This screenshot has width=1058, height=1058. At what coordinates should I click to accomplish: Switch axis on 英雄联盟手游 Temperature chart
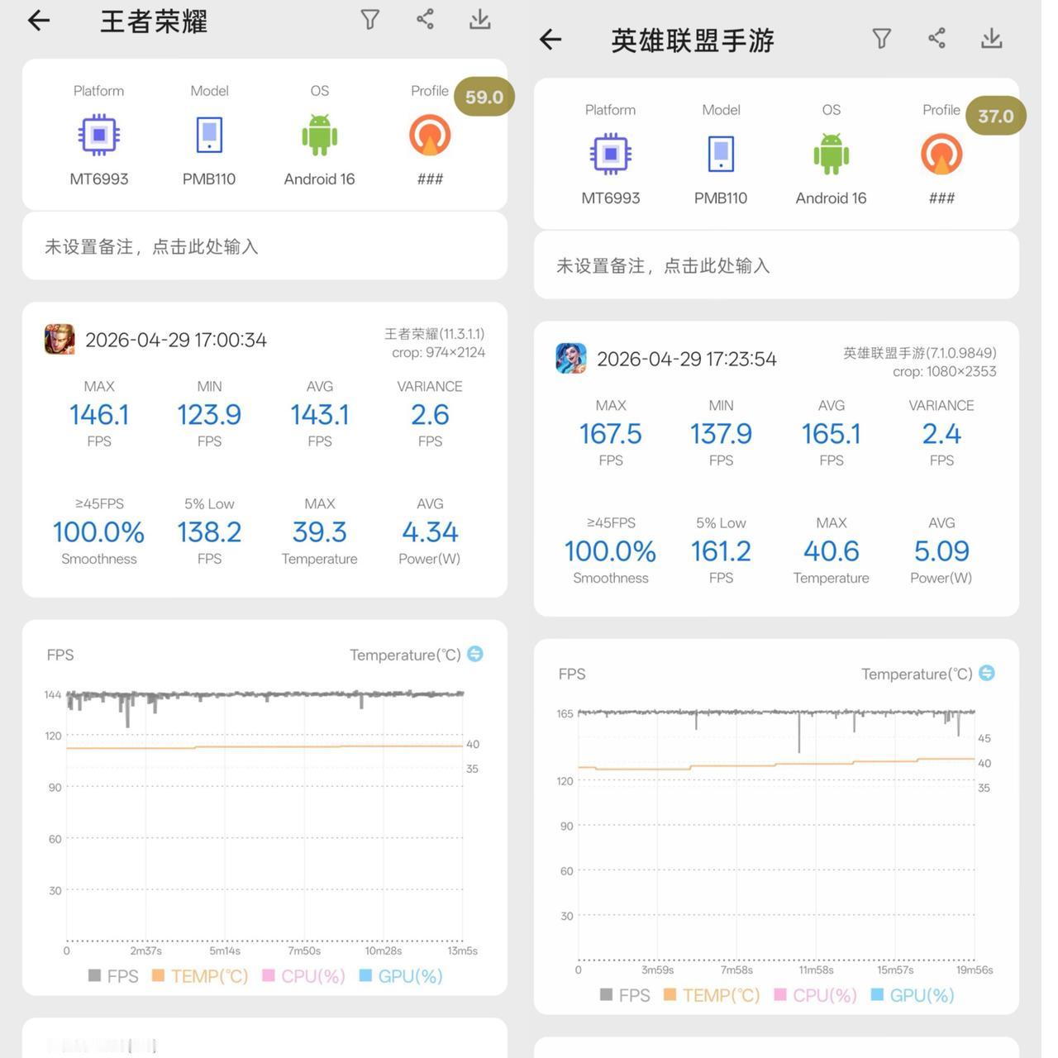[x=987, y=673]
